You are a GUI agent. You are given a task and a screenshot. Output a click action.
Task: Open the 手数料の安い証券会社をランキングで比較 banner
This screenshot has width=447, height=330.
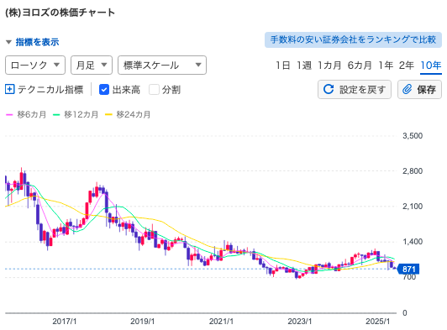coord(353,39)
